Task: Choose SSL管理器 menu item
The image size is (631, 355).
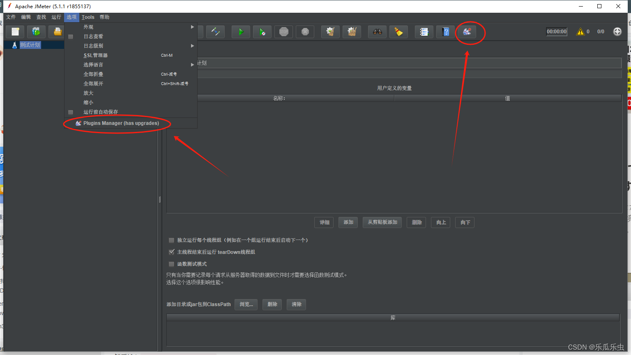Action: [x=131, y=55]
